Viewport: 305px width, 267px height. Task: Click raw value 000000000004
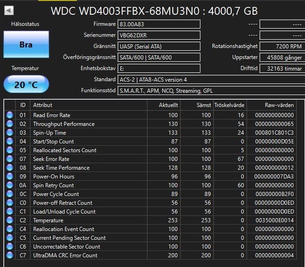coord(274,255)
